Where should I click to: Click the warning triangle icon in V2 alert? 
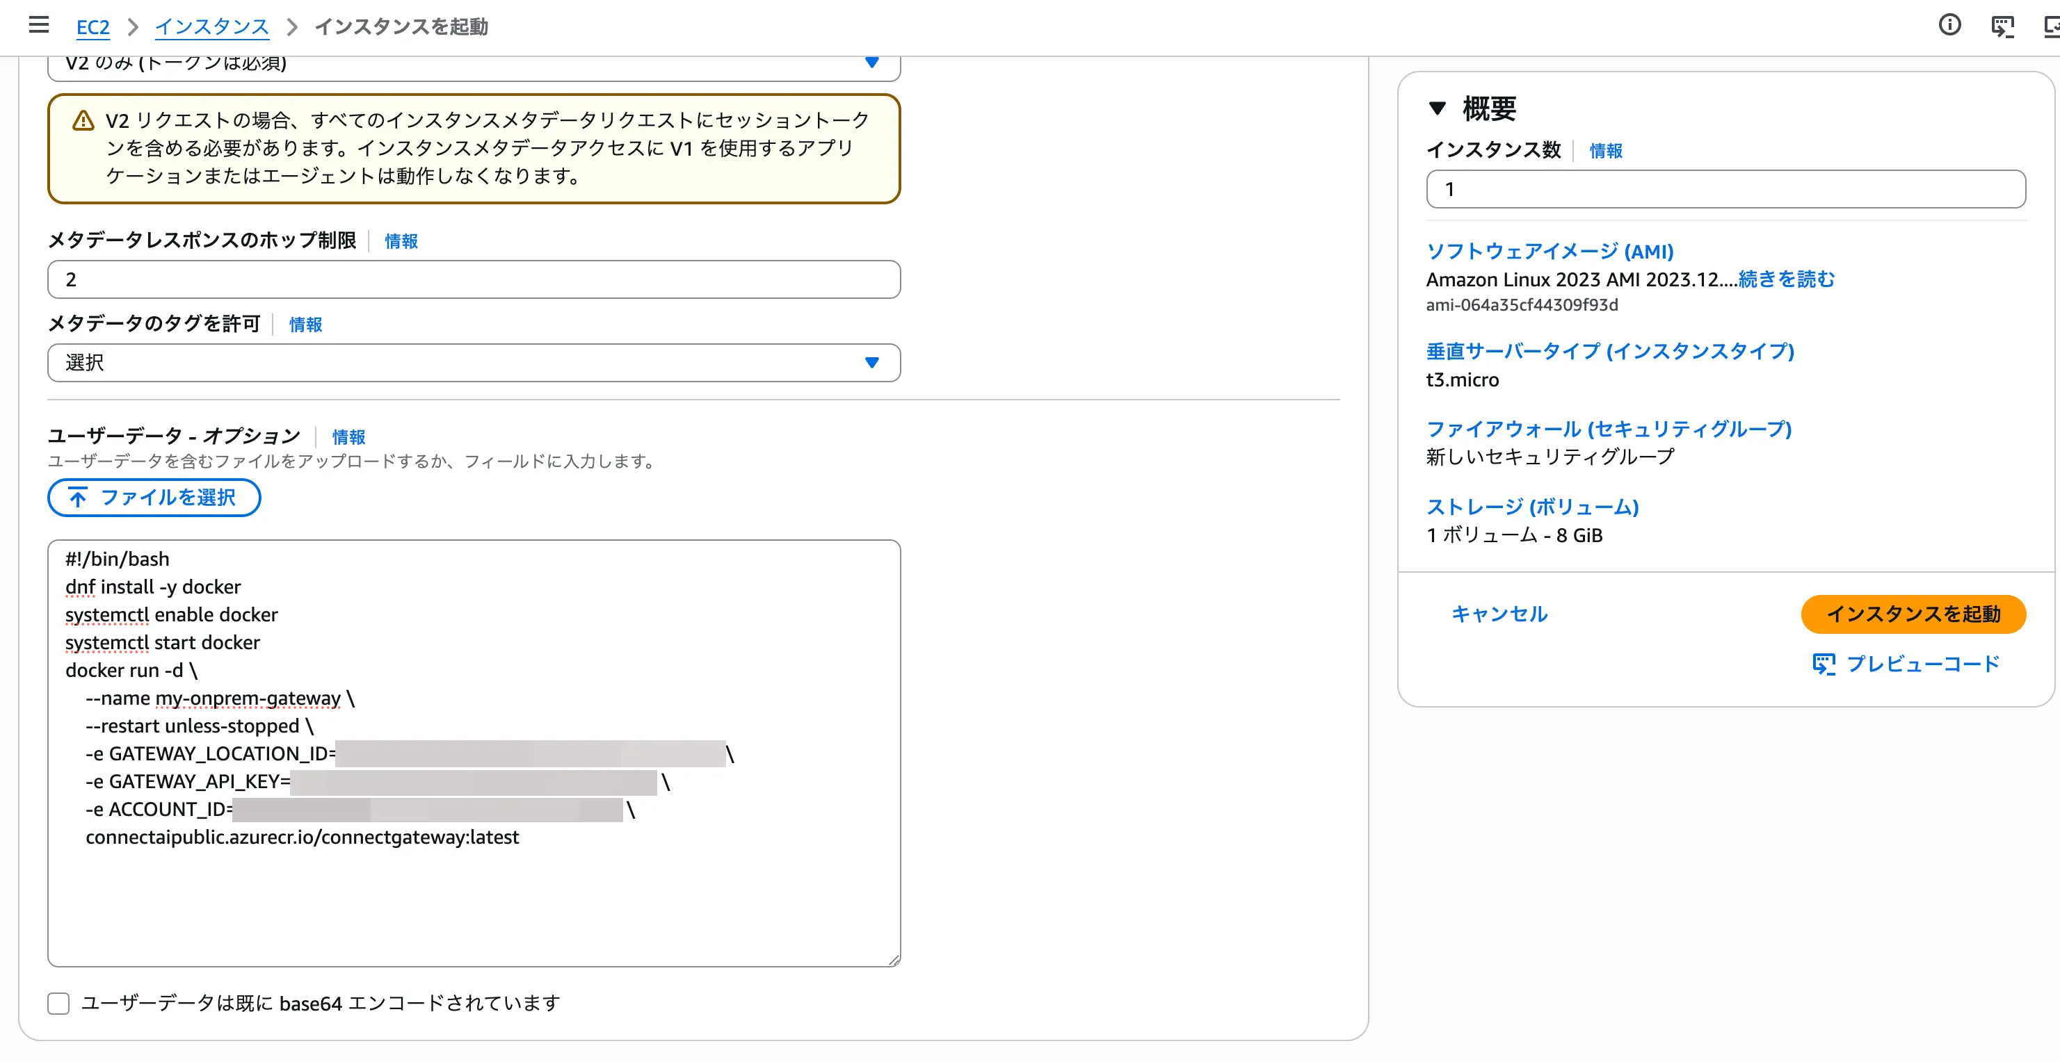tap(83, 121)
